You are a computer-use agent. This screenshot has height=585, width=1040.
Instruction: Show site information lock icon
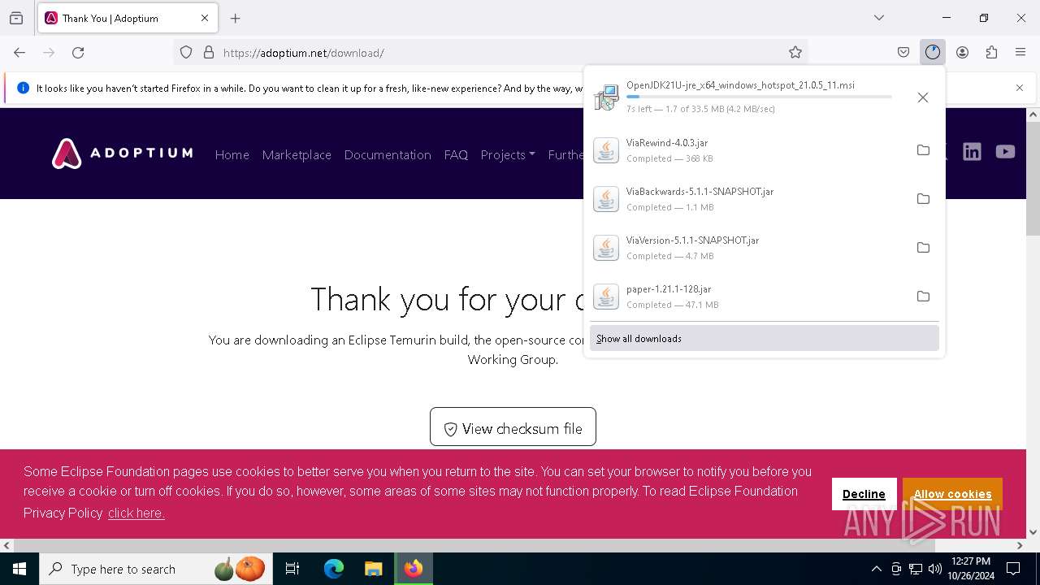point(209,52)
